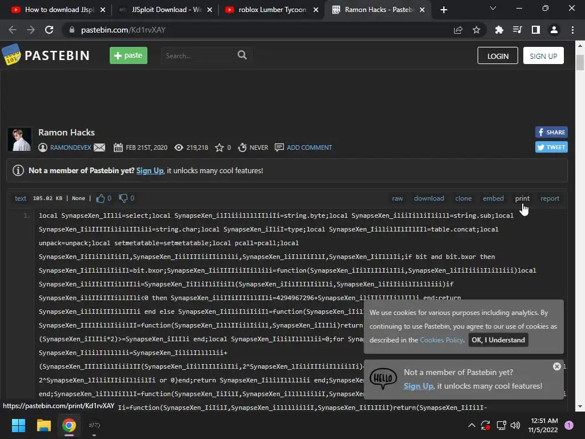Viewport: 585px width, 439px height.
Task: Click the volume speaker tray icon
Action: pyautogui.click(x=515, y=425)
